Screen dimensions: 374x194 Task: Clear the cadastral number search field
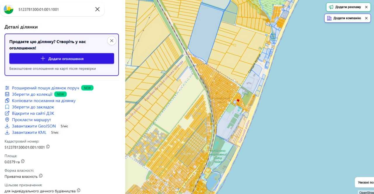pos(97,9)
